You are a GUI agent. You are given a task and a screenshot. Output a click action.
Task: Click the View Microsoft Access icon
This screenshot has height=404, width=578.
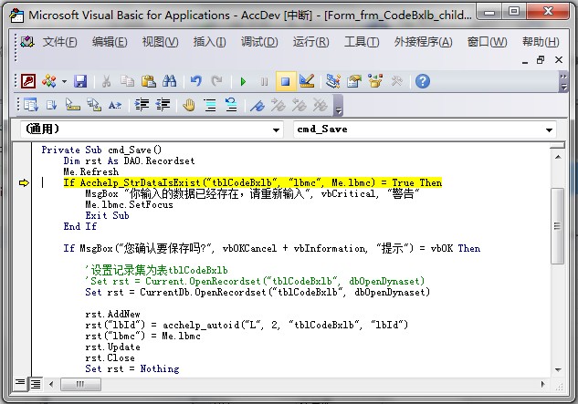[28, 81]
